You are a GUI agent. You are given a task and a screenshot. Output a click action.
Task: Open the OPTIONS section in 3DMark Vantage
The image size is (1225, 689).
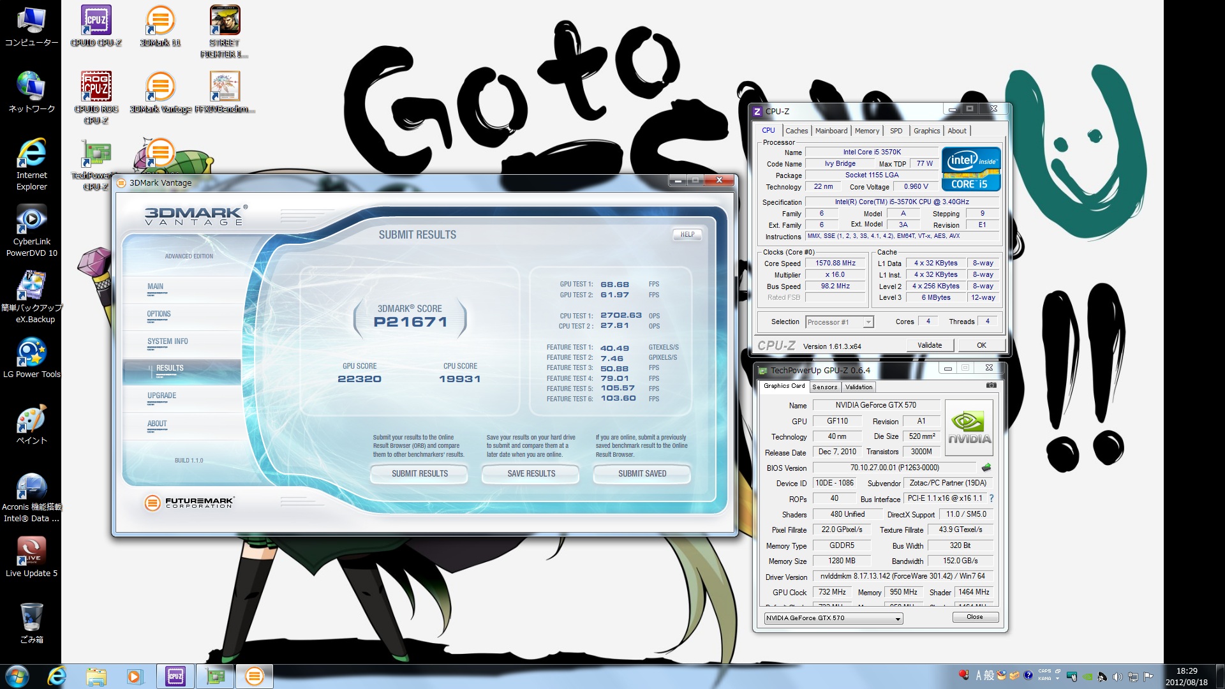tap(159, 314)
